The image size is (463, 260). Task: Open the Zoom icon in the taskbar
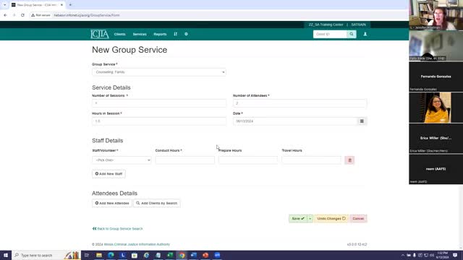click(217, 255)
